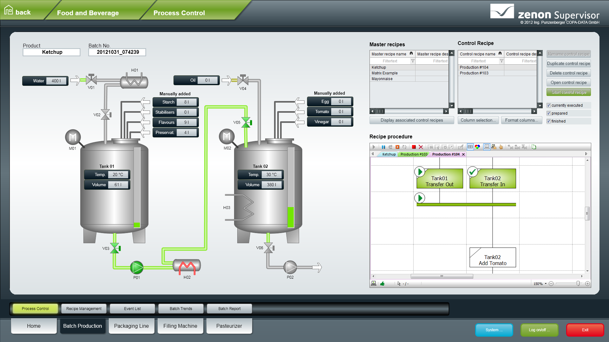Click the pause icon in recipe procedure toolbar
Screen dimensions: 609x342
pos(383,147)
